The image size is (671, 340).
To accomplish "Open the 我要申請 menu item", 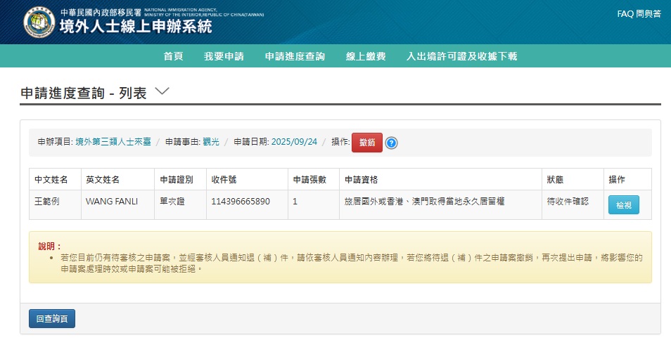I will (x=224, y=56).
